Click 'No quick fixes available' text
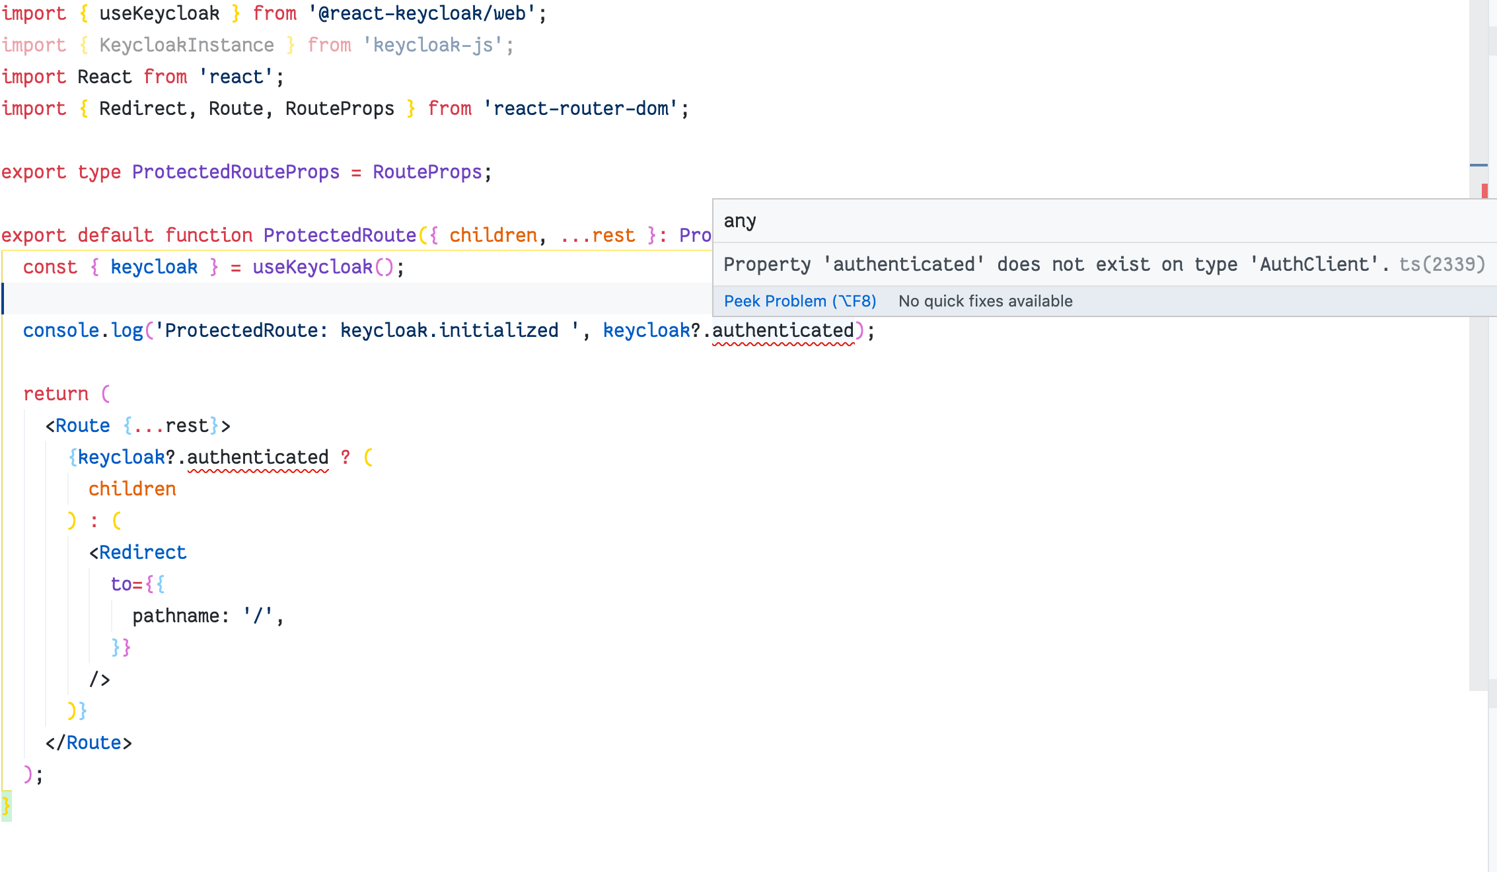 tap(986, 301)
